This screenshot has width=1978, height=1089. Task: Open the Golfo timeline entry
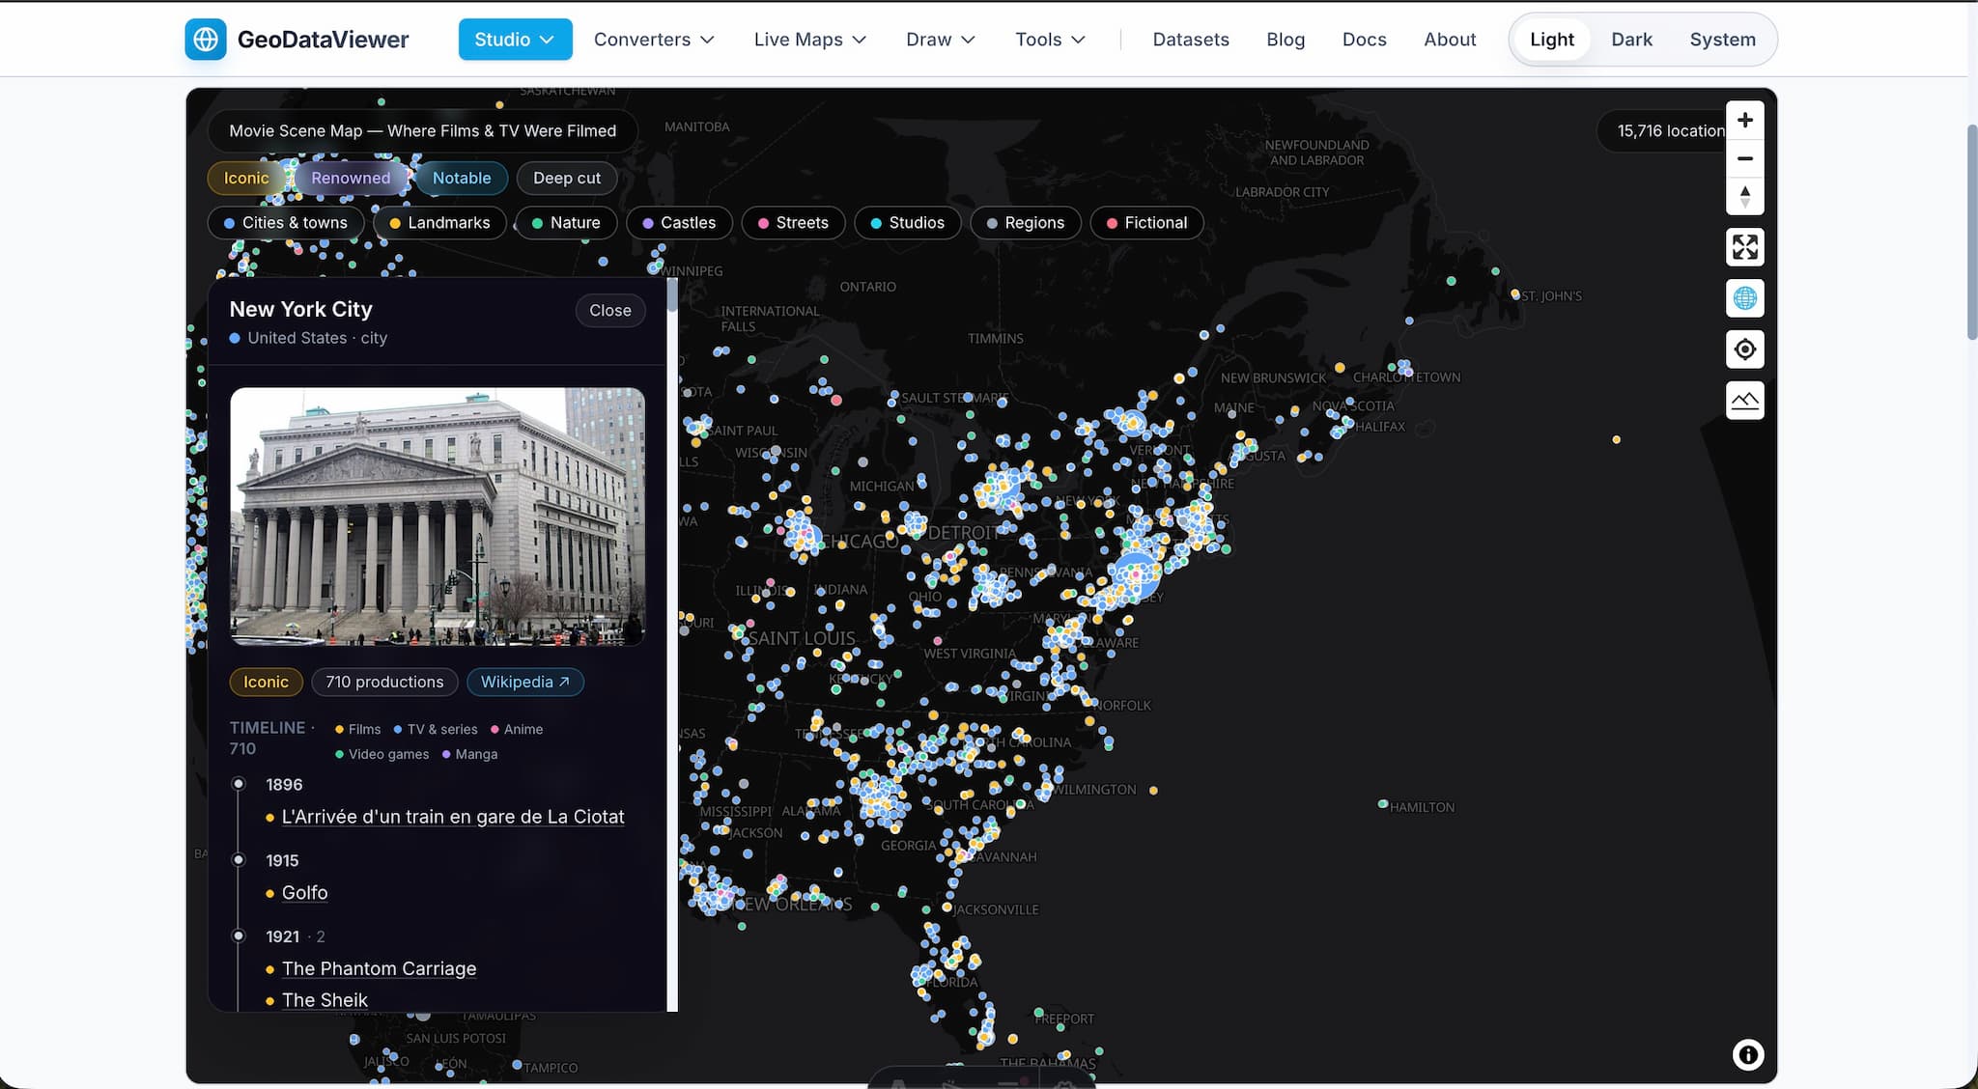[x=304, y=893]
